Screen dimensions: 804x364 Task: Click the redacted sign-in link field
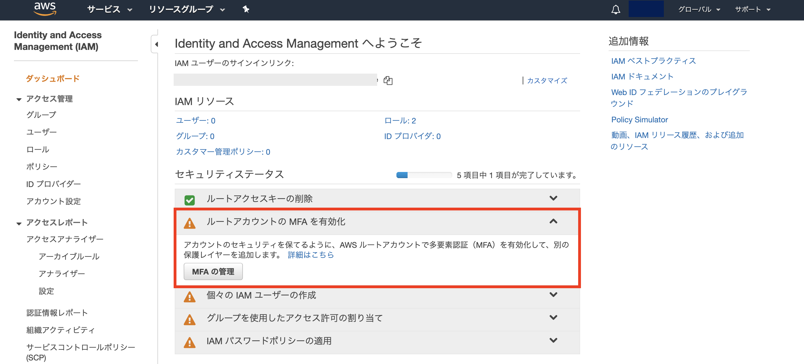point(275,80)
